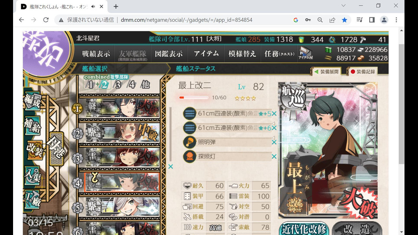Expand the 装備展開 equipment panel
418x235 pixels.
pyautogui.click(x=326, y=72)
